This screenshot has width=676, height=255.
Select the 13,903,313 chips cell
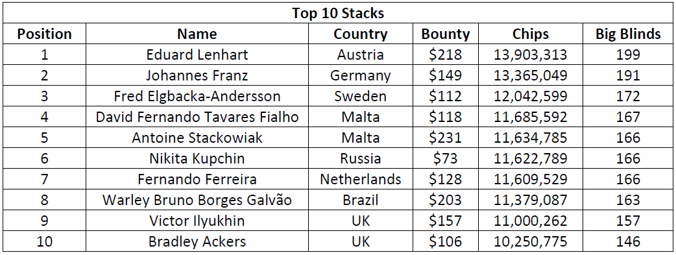coord(530,55)
